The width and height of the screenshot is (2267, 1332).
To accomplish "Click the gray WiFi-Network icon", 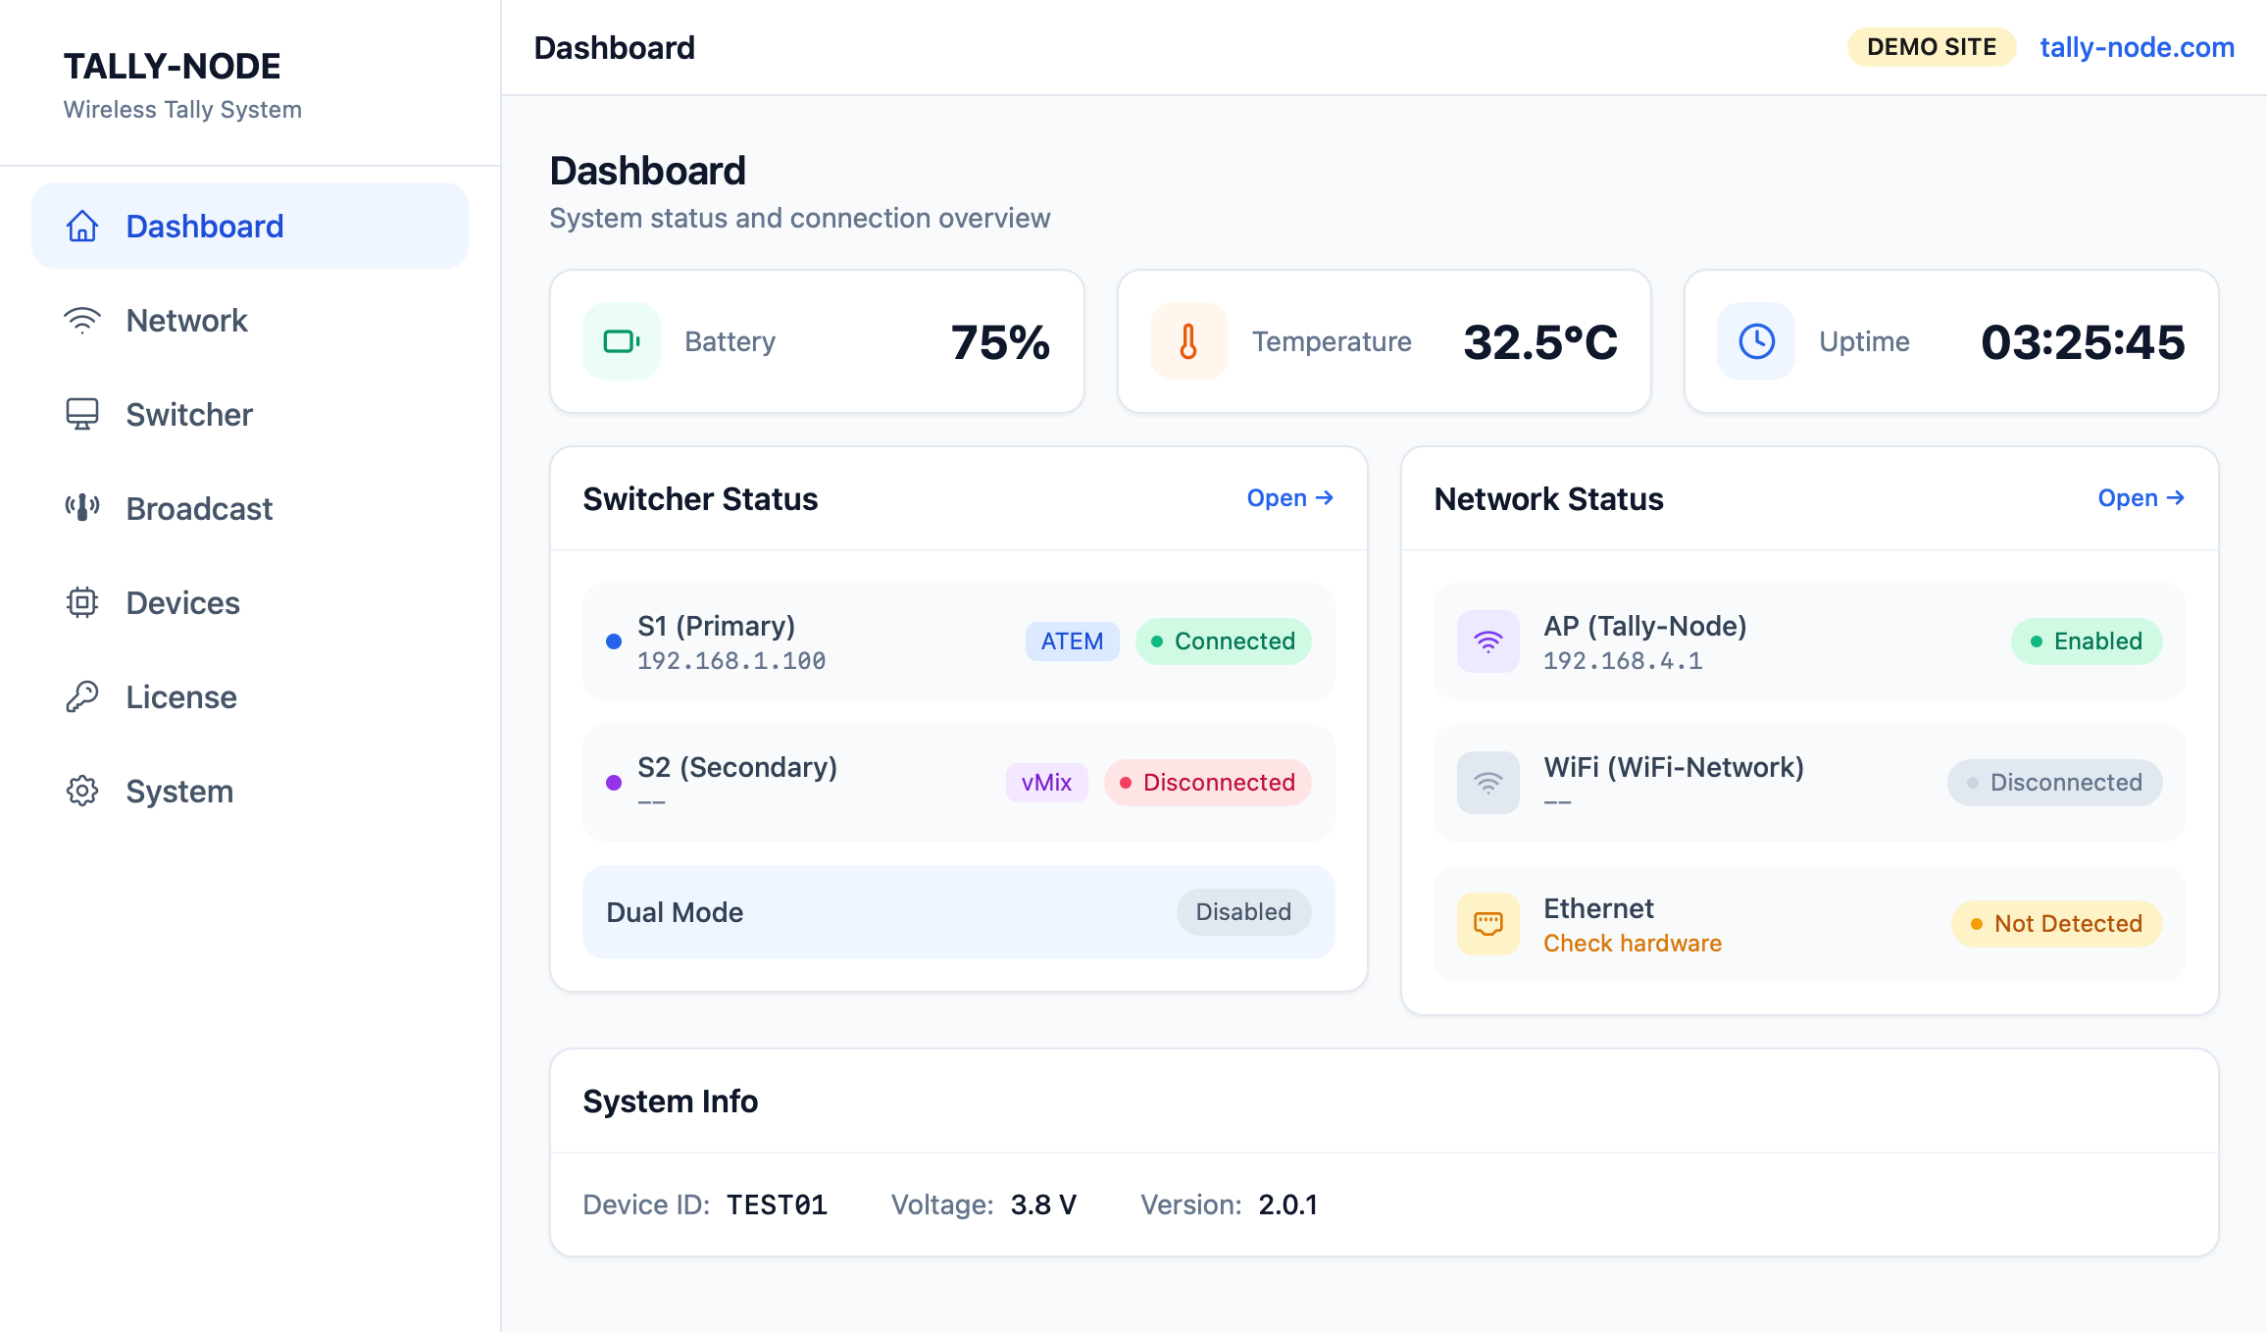I will [x=1488, y=783].
